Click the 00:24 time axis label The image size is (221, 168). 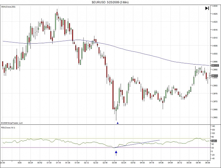pyautogui.click(x=30, y=163)
